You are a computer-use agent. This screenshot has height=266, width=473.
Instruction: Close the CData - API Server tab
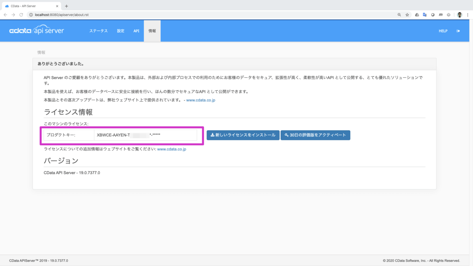click(58, 6)
